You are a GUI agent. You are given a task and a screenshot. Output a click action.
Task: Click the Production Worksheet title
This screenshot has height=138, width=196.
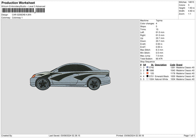pos(17,3)
